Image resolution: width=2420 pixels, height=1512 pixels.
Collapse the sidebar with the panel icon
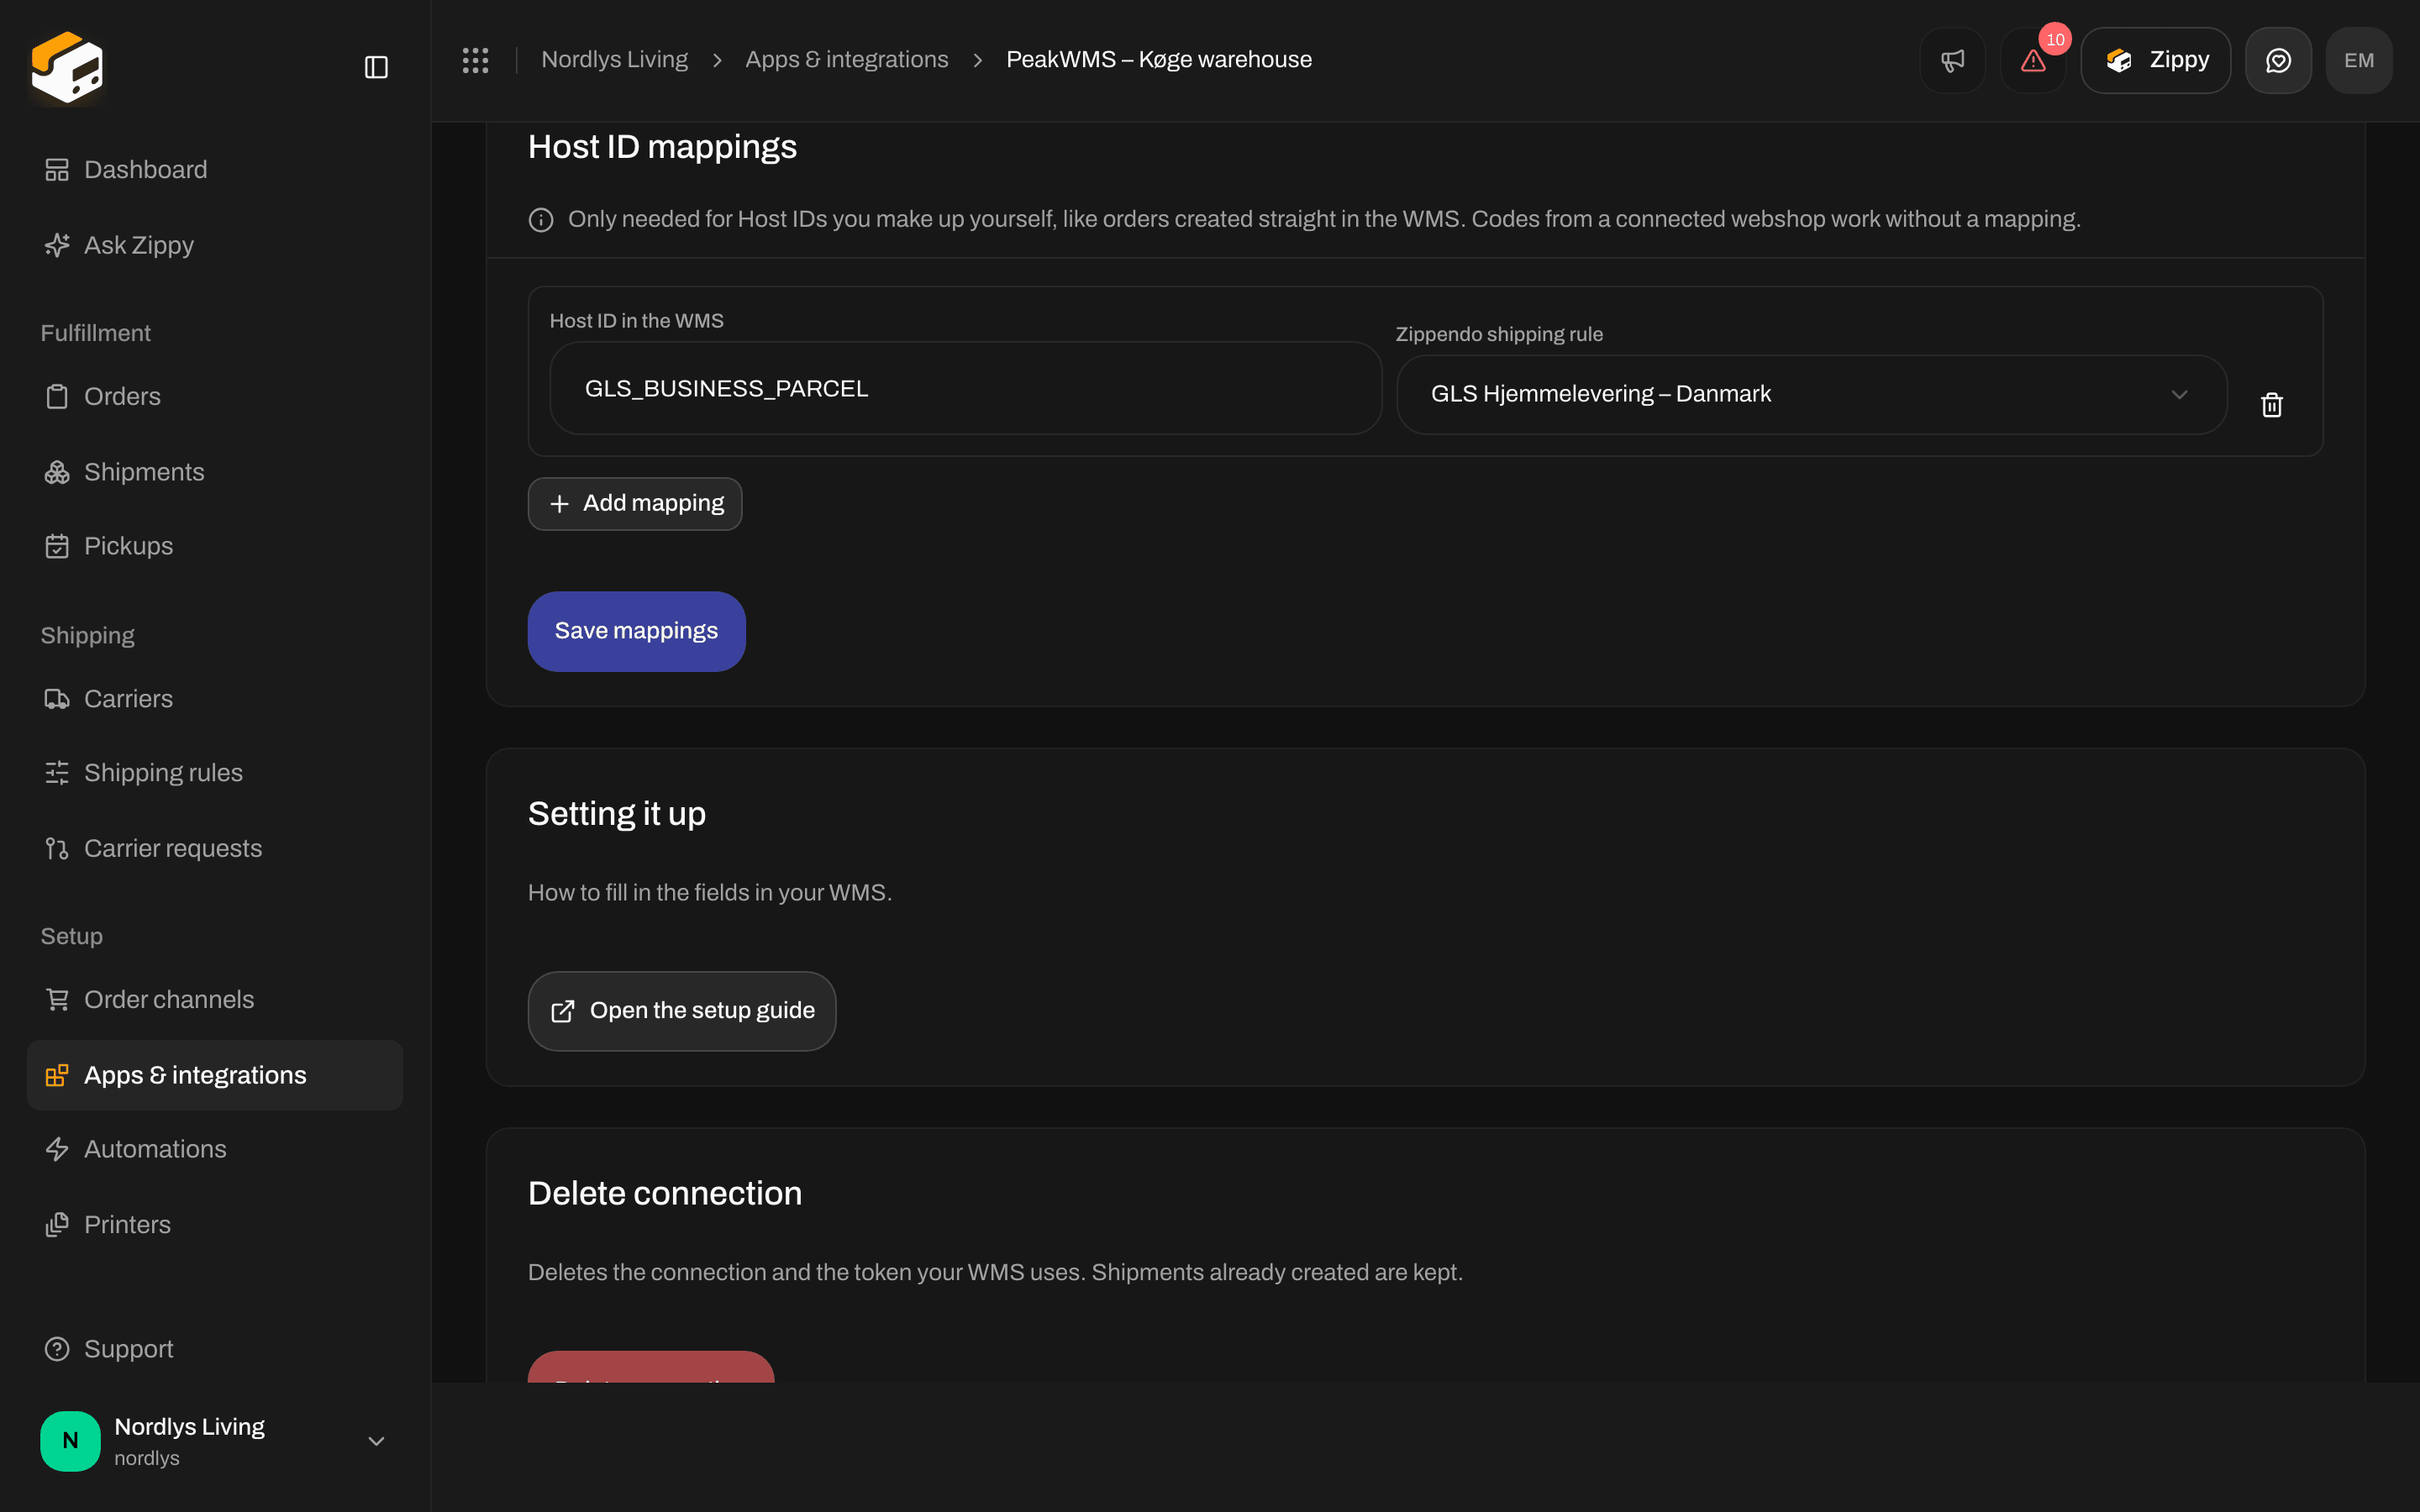[x=376, y=67]
